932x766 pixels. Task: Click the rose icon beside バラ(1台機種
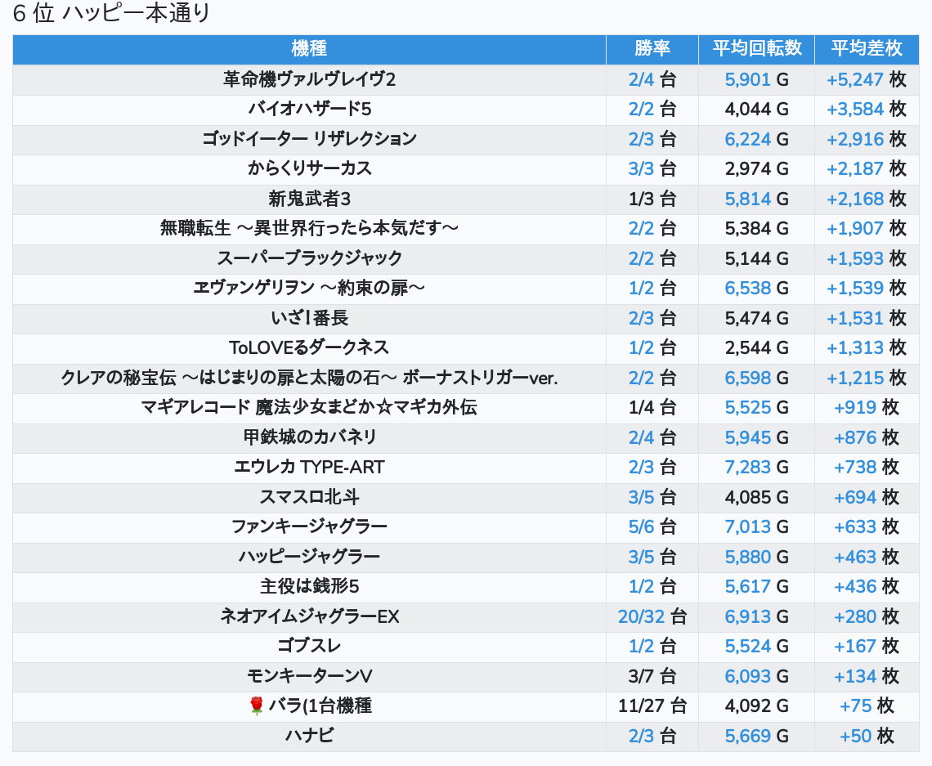tap(256, 706)
